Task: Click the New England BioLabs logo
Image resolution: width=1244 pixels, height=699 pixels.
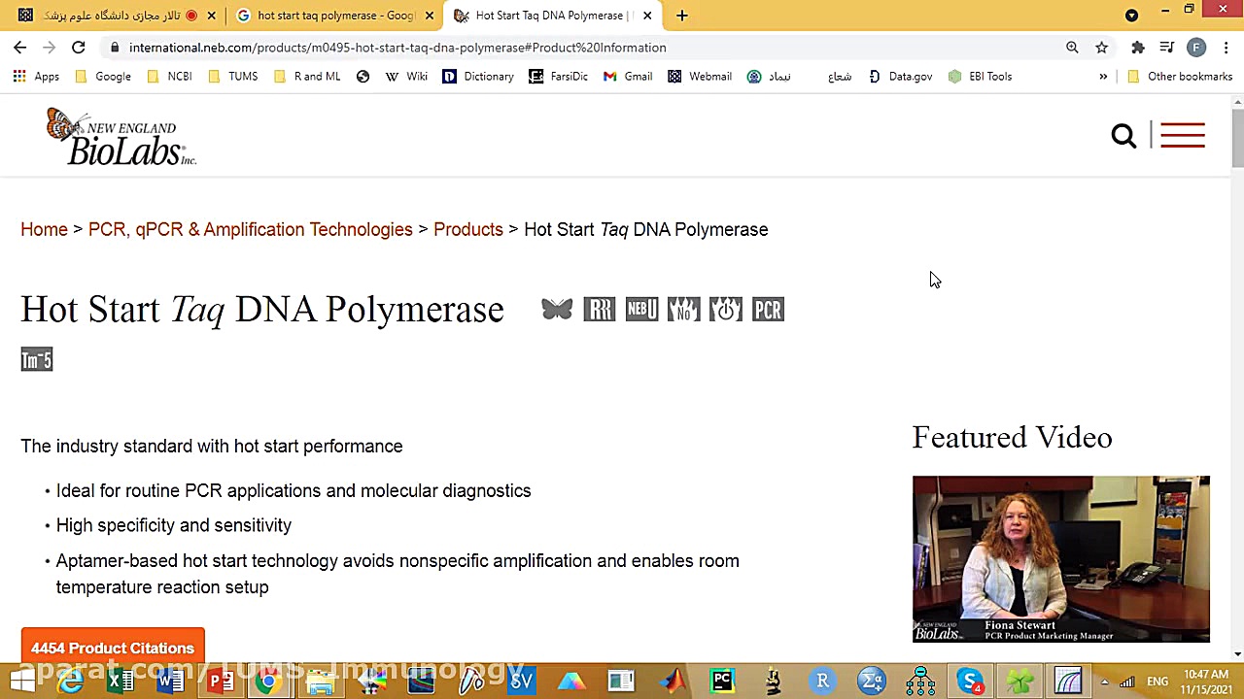Action: (121, 136)
